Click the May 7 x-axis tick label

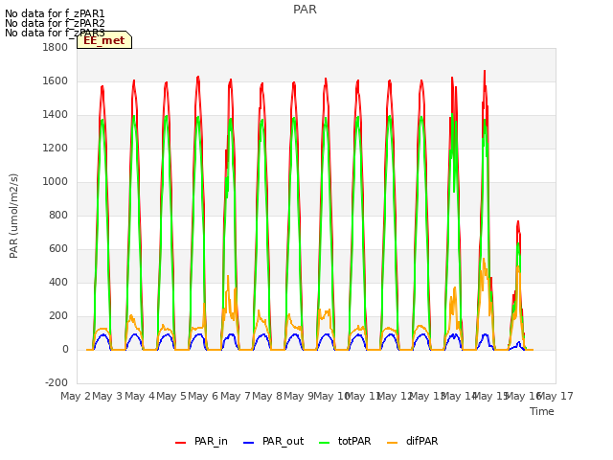pyautogui.click(x=236, y=396)
